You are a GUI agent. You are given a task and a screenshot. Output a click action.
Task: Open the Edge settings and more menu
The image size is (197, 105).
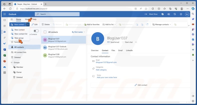tap(188, 9)
